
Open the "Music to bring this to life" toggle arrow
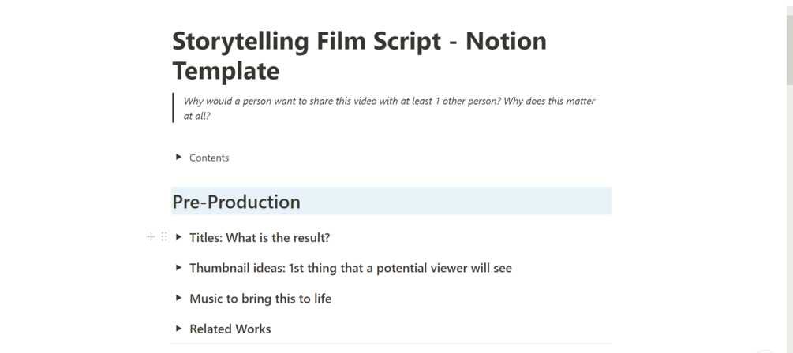179,299
